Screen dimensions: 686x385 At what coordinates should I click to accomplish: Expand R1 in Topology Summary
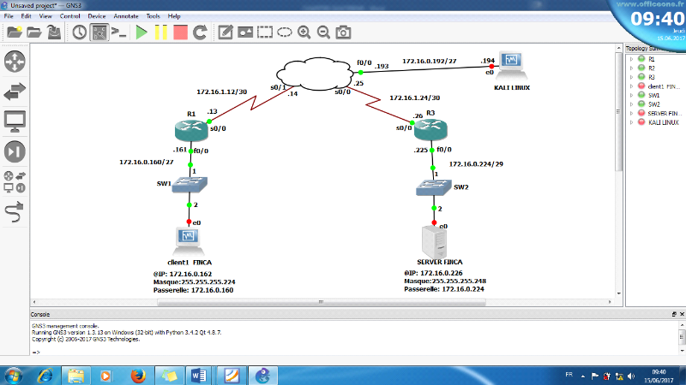tap(631, 59)
